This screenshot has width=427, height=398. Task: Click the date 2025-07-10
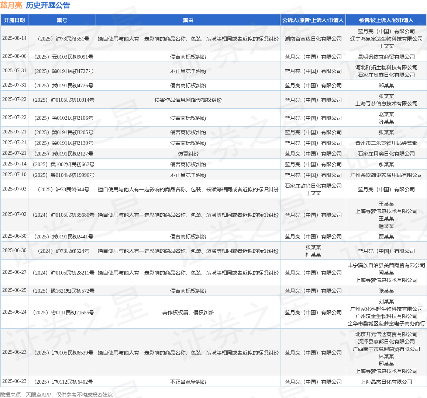pyautogui.click(x=14, y=175)
